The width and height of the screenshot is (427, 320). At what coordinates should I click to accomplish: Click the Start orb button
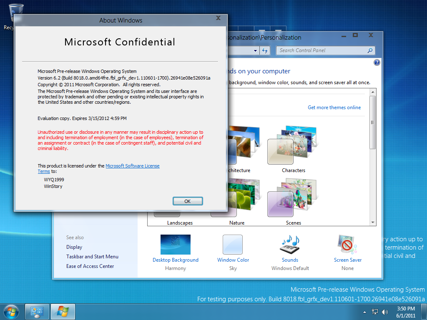[11, 311]
